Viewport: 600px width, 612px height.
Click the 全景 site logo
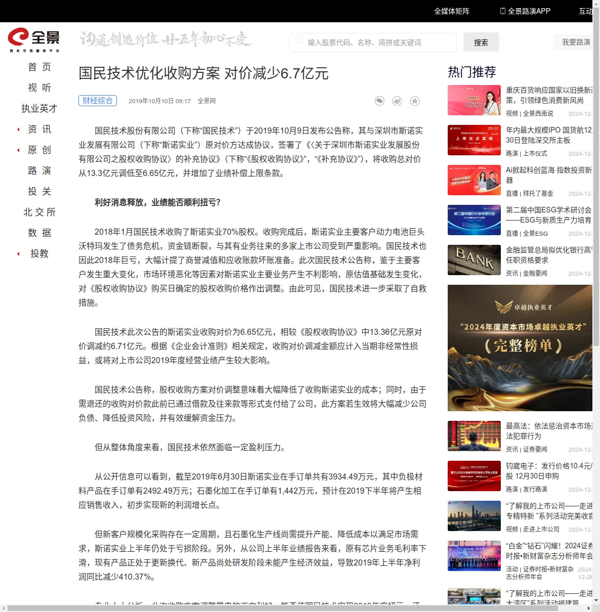click(x=34, y=40)
